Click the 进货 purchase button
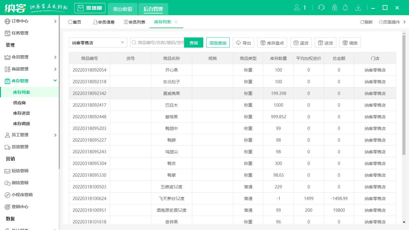 point(325,43)
